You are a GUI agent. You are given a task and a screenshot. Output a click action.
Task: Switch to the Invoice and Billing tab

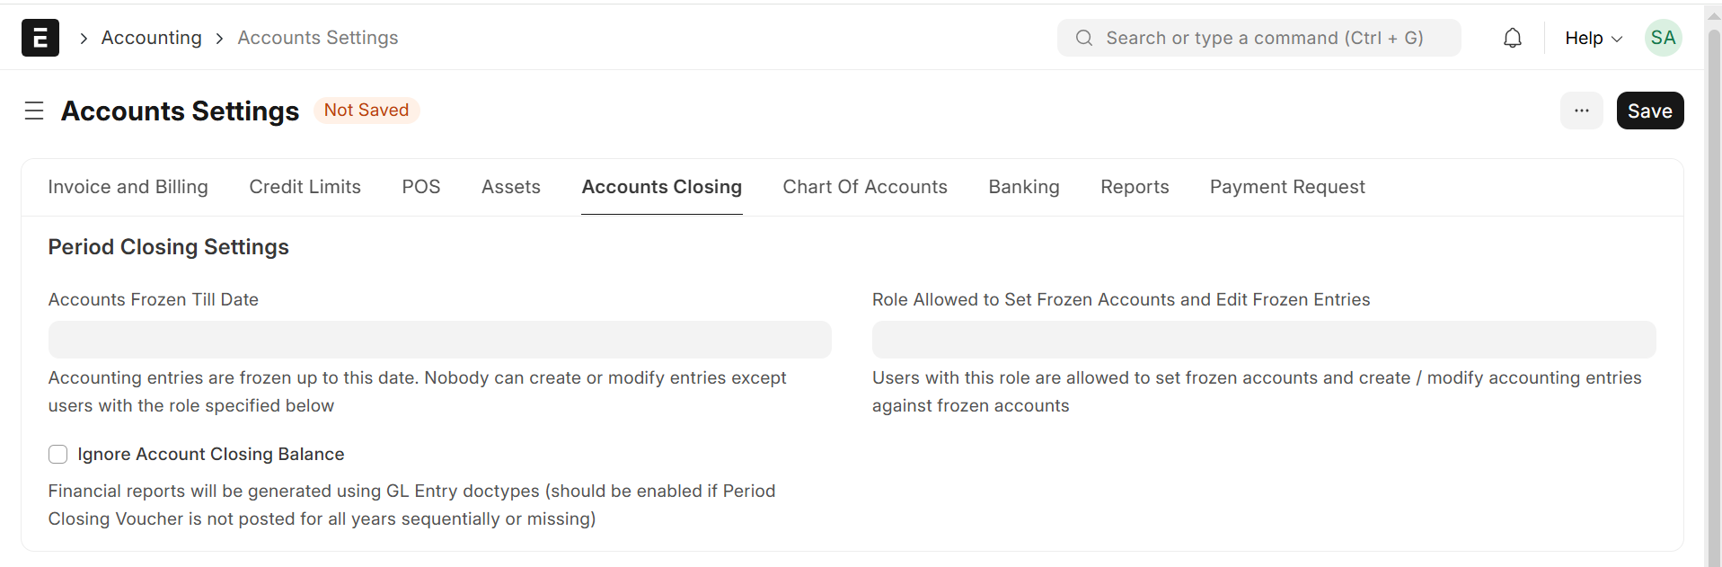(x=128, y=187)
